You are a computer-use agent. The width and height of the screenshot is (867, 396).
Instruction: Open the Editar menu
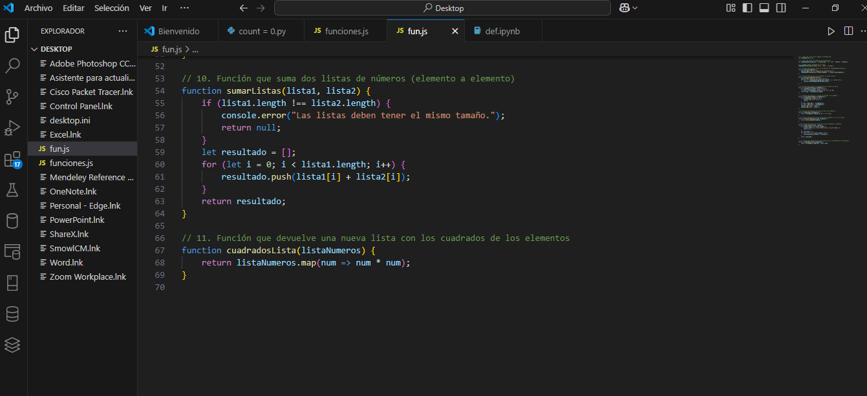tap(74, 8)
